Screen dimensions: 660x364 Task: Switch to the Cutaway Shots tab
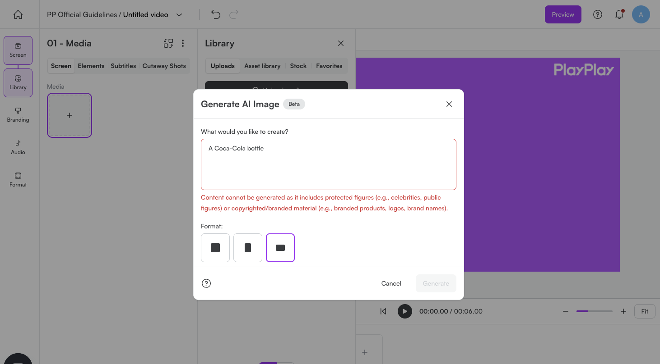[x=164, y=66]
